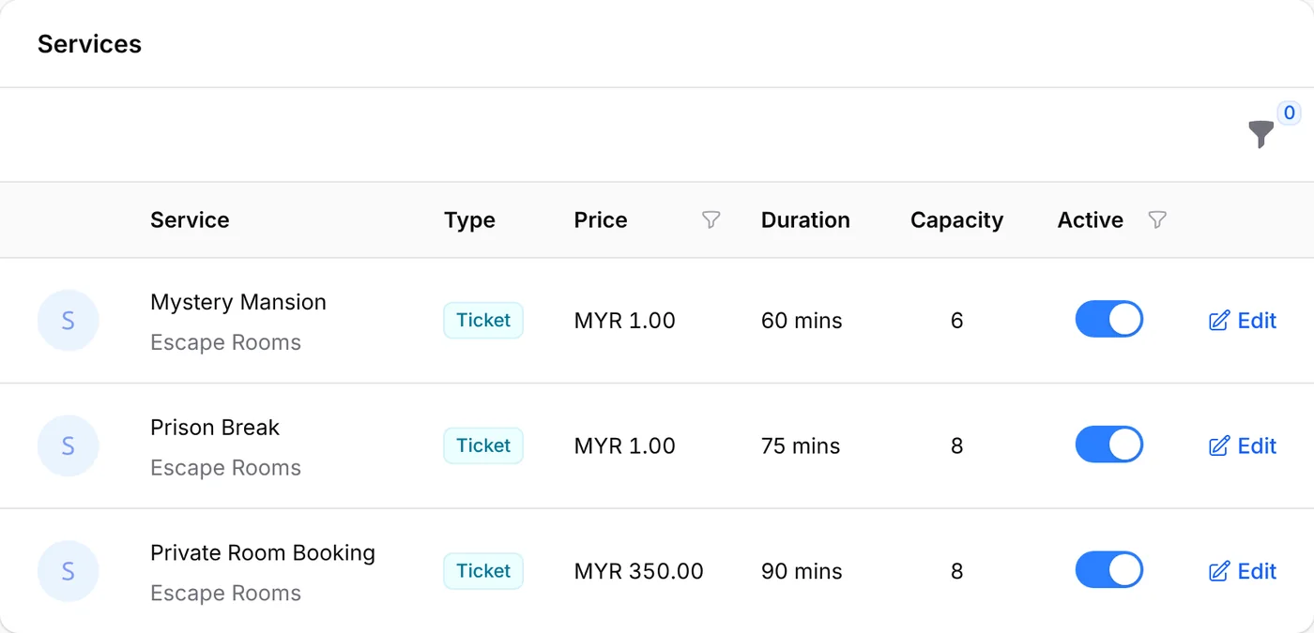1314x633 pixels.
Task: Click the Duration column header
Action: pyautogui.click(x=805, y=220)
